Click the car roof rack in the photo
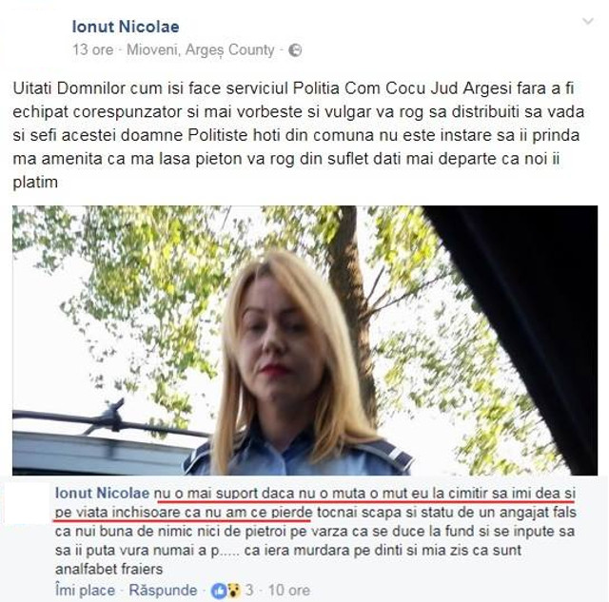The height and width of the screenshot is (602, 609). (x=101, y=419)
